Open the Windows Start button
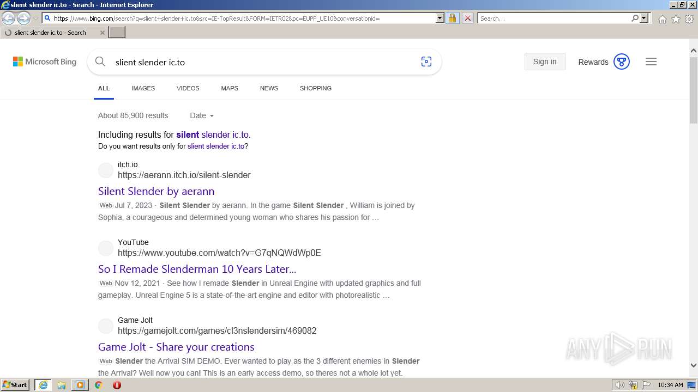Image resolution: width=698 pixels, height=392 pixels. (15, 385)
